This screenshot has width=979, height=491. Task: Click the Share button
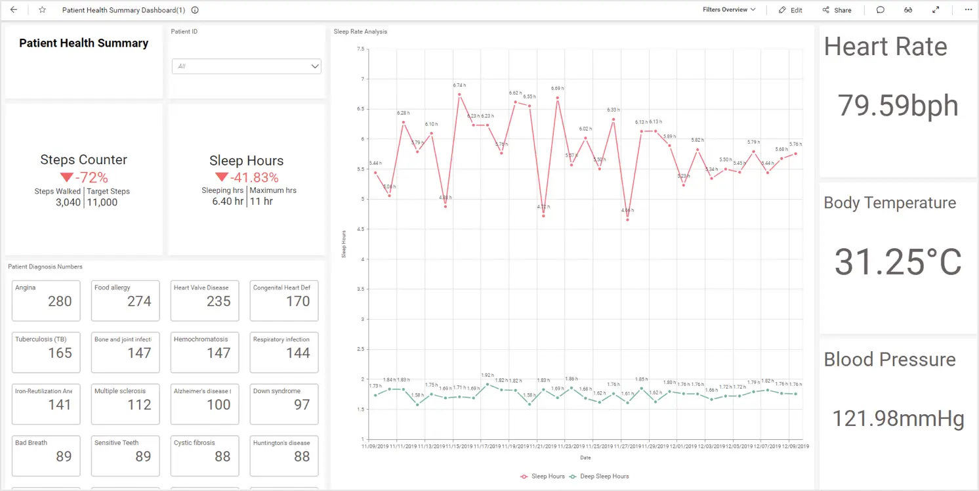click(837, 10)
